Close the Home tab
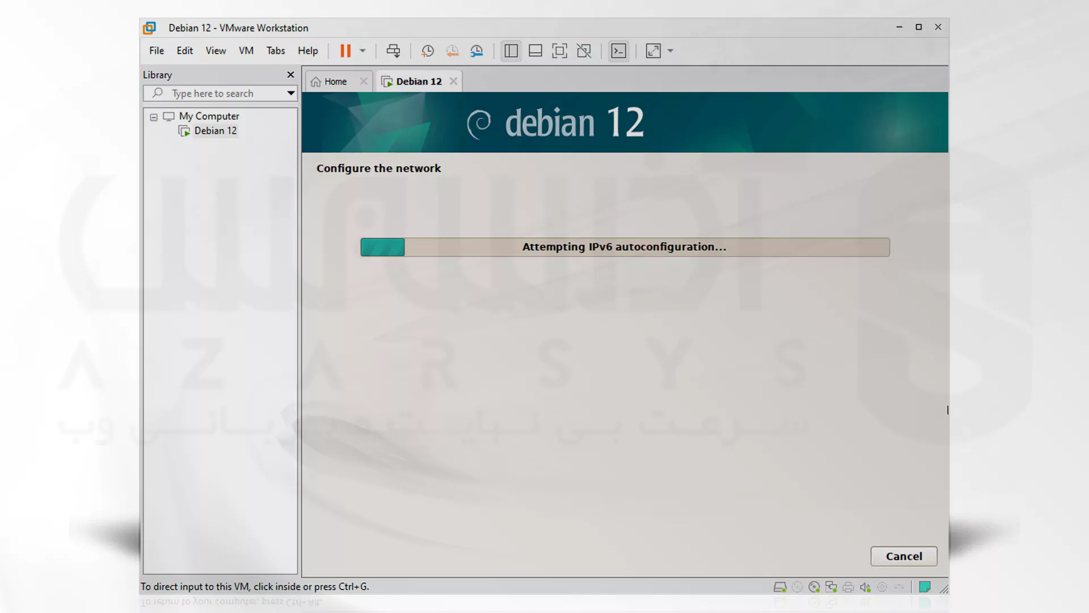This screenshot has width=1089, height=613. point(364,81)
